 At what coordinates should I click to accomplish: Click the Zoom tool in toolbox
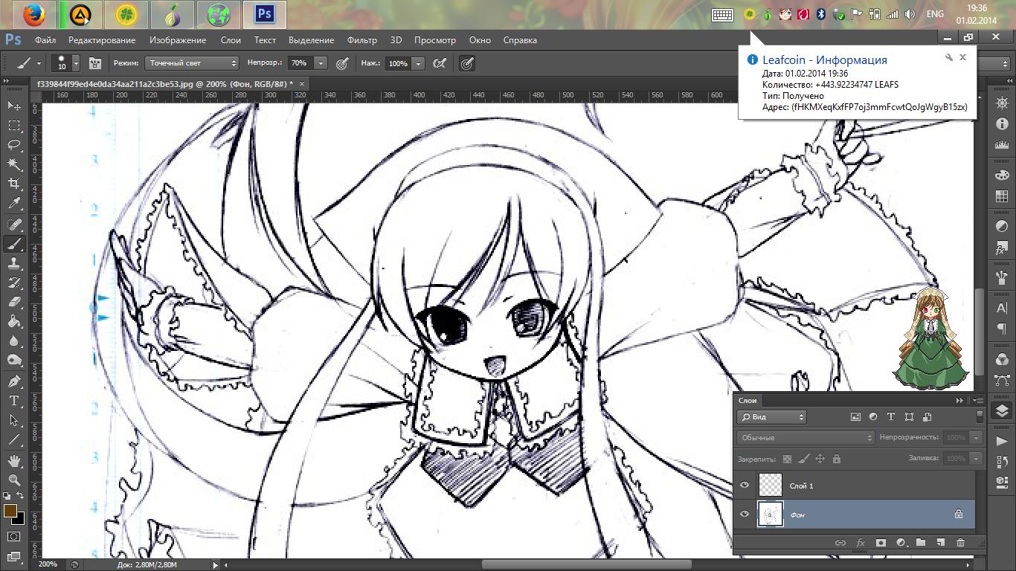tap(14, 480)
